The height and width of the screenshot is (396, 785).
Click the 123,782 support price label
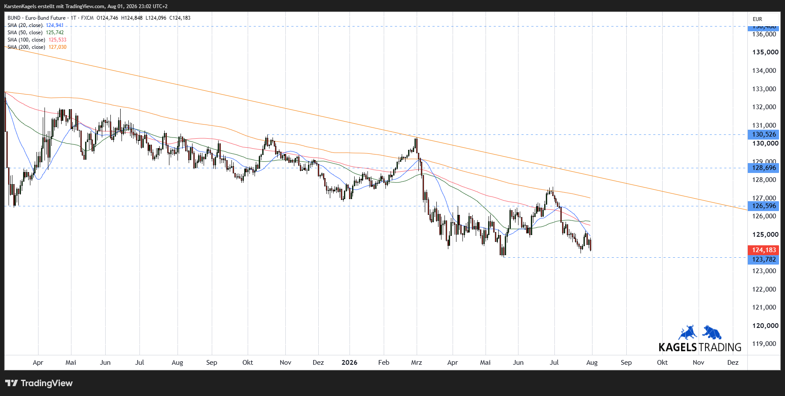764,259
